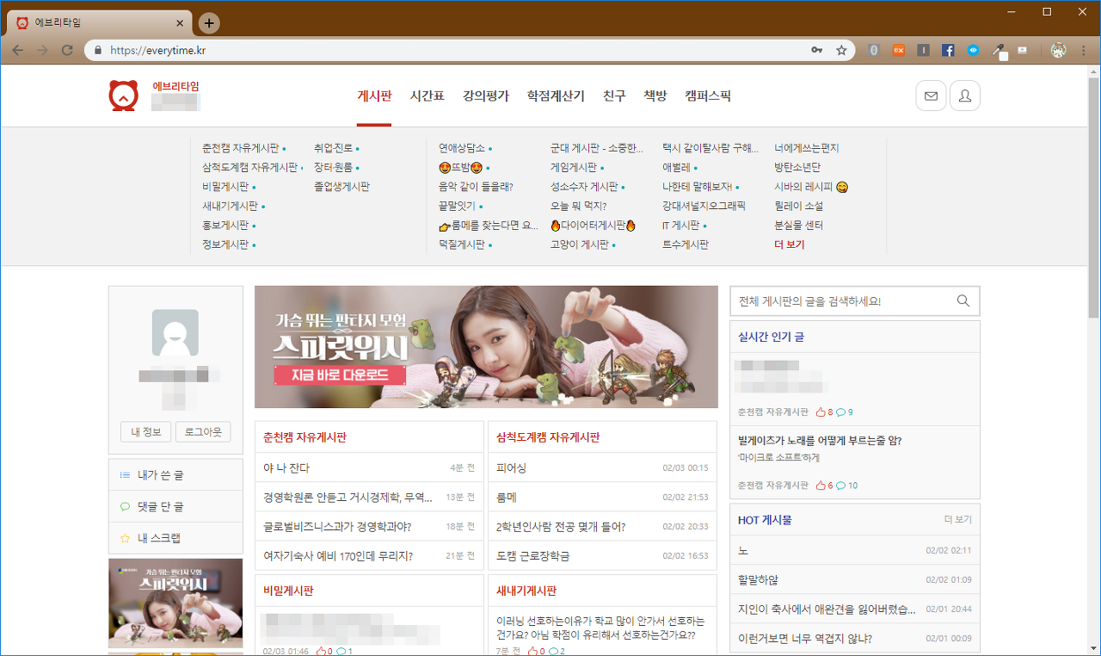Visit 캠퍼스픽 from the top menu
This screenshot has height=656, width=1101.
click(x=708, y=96)
